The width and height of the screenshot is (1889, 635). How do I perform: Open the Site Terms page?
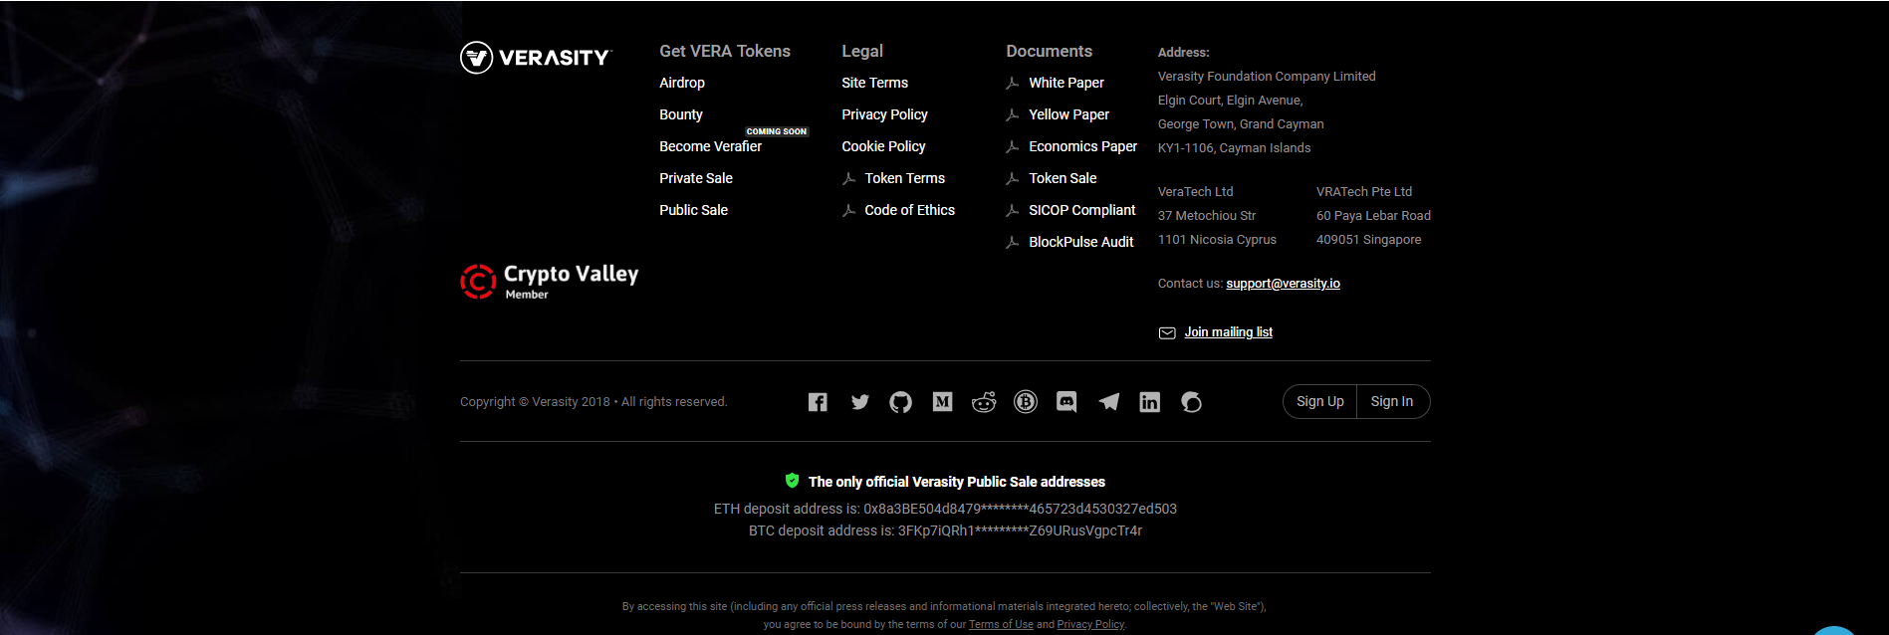pyautogui.click(x=874, y=83)
